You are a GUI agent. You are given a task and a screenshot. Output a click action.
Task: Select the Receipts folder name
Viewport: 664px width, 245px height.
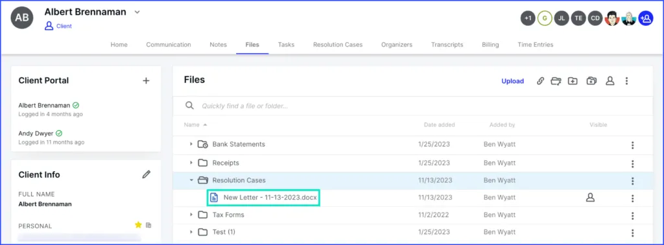point(226,163)
